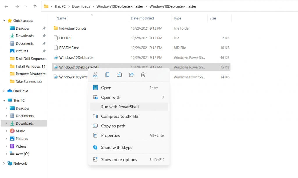Click the Copy icon in context menu
Viewport: 298px width, 178px height.
pyautogui.click(x=107, y=75)
